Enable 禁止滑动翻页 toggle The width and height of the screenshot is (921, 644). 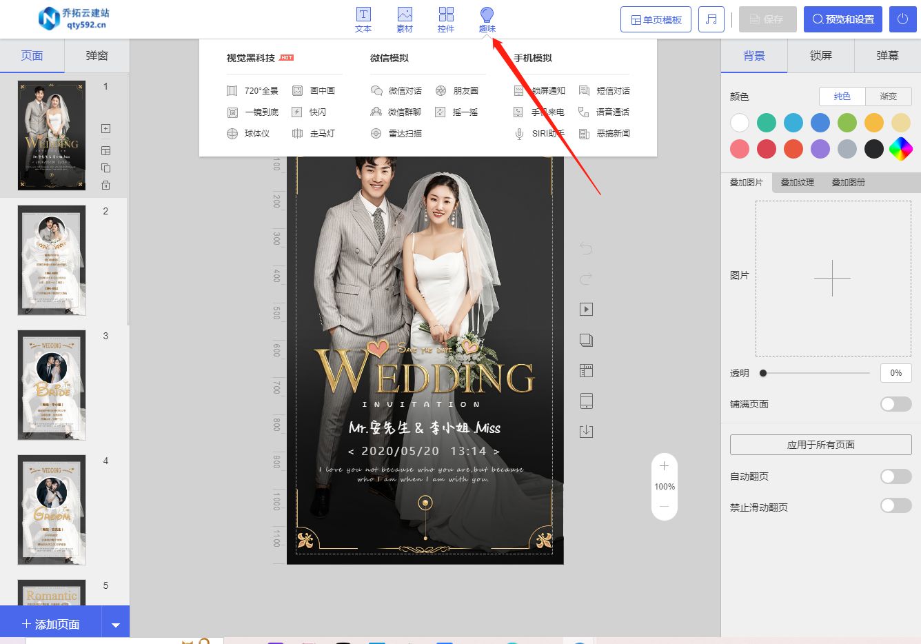[895, 505]
